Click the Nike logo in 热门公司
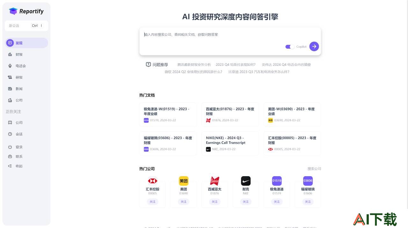408x228 pixels. (x=246, y=181)
